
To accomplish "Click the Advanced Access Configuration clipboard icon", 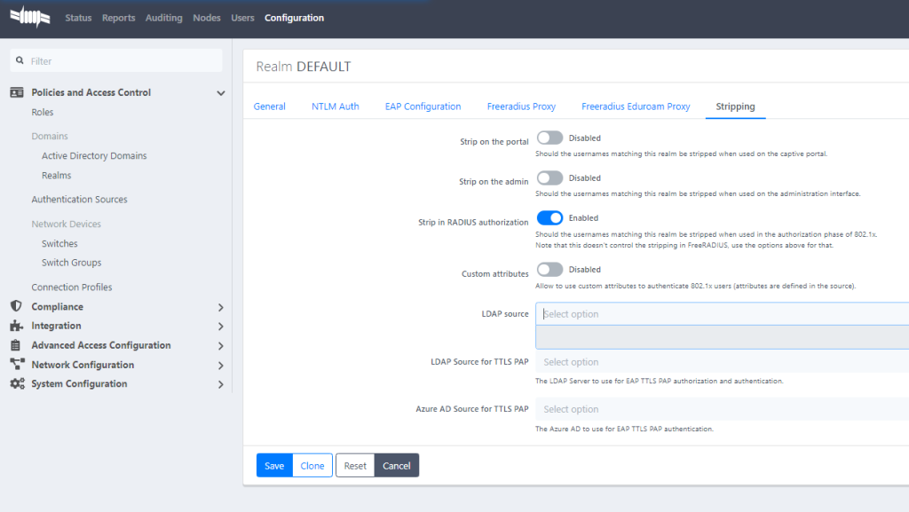I will [x=16, y=345].
